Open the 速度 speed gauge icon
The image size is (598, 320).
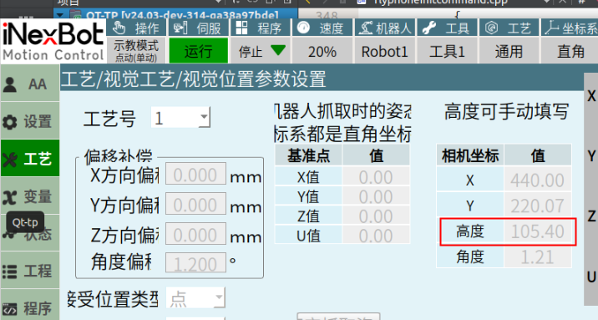322,28
